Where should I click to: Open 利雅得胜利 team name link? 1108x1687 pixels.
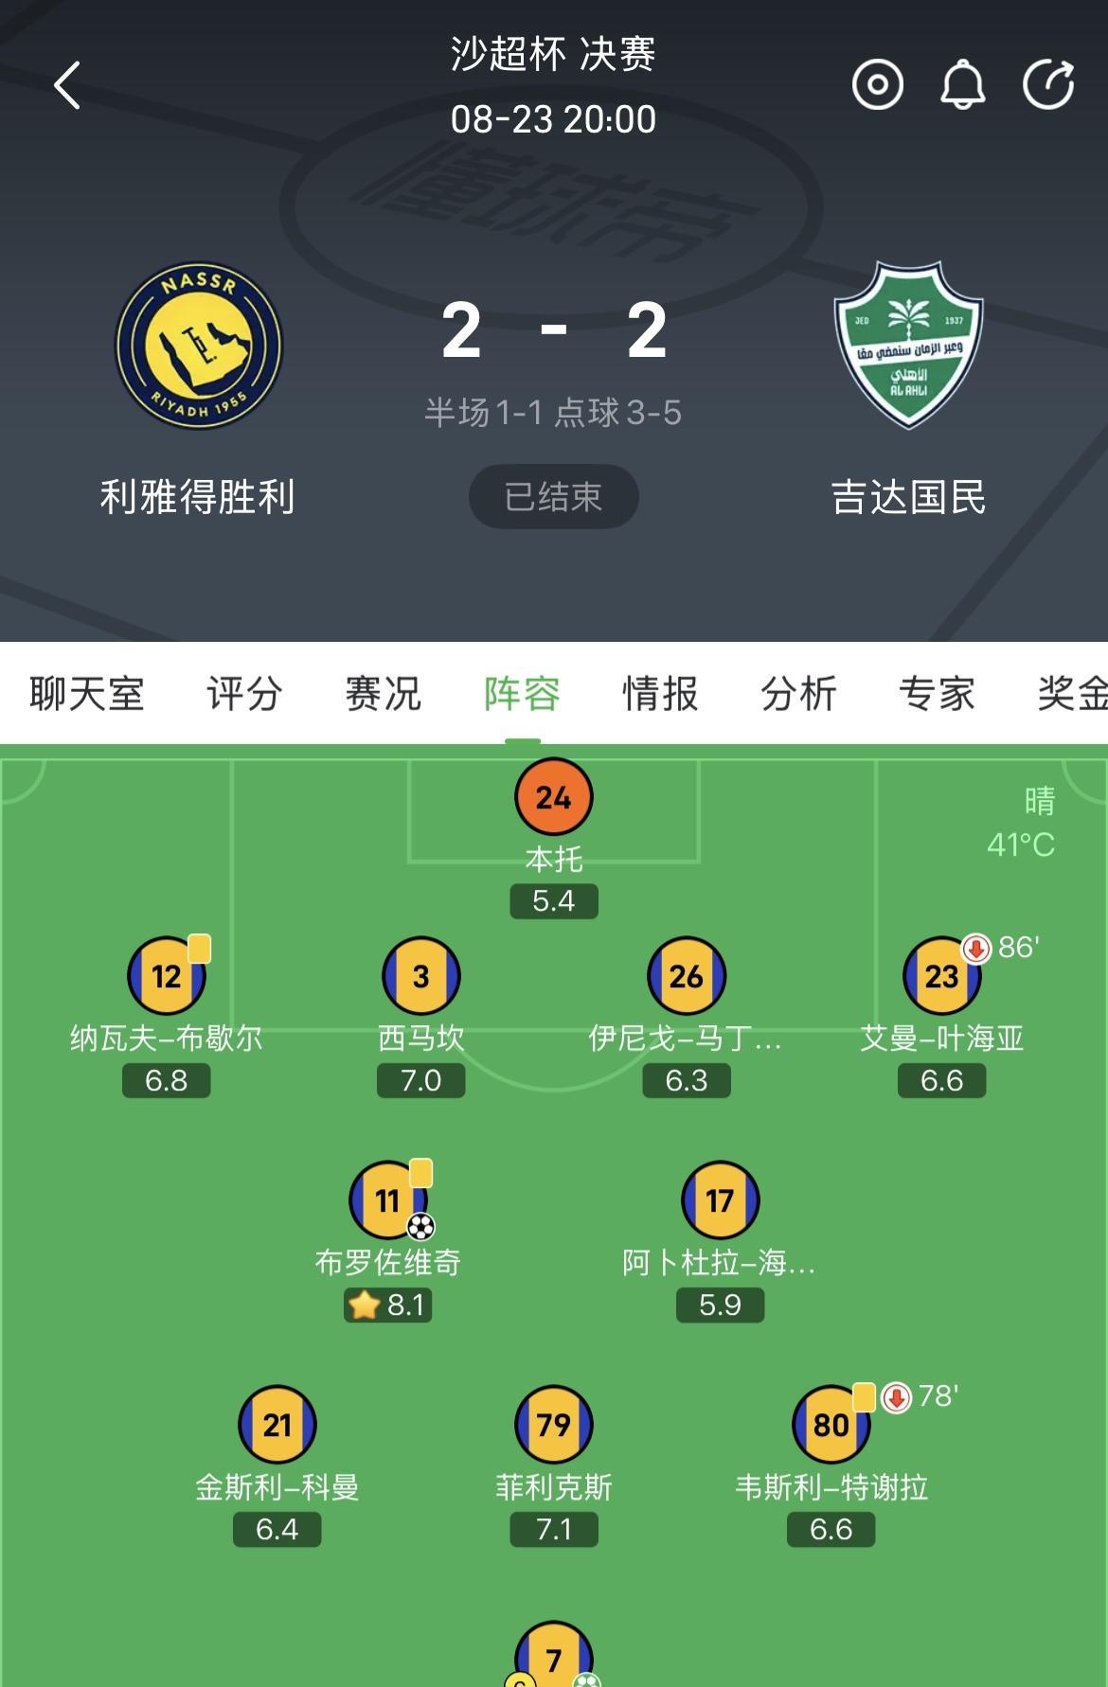[198, 497]
